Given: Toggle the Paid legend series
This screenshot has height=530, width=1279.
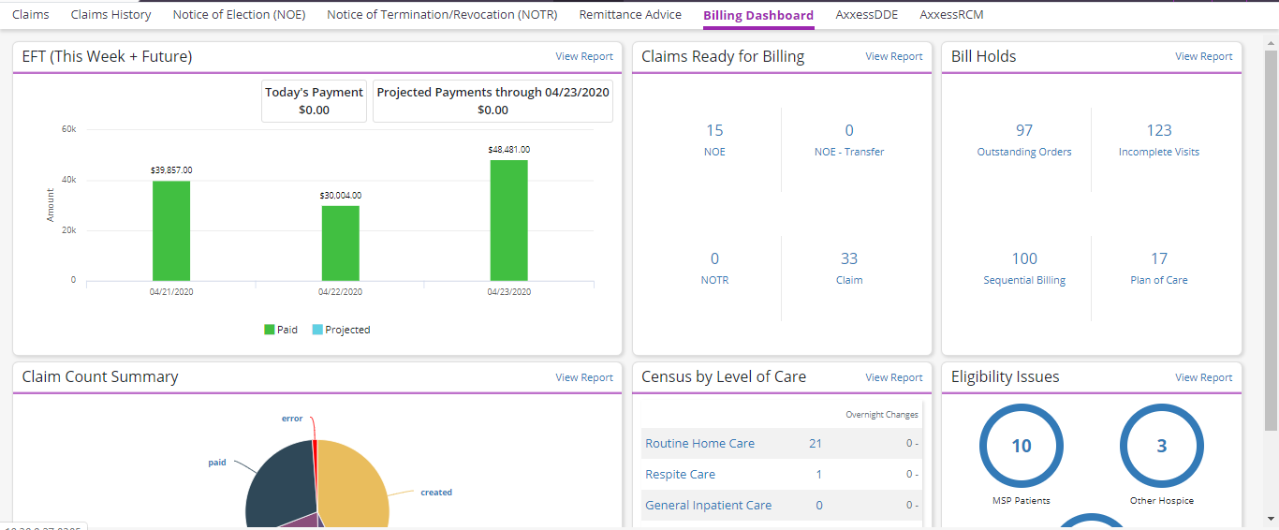Looking at the screenshot, I should pyautogui.click(x=281, y=330).
